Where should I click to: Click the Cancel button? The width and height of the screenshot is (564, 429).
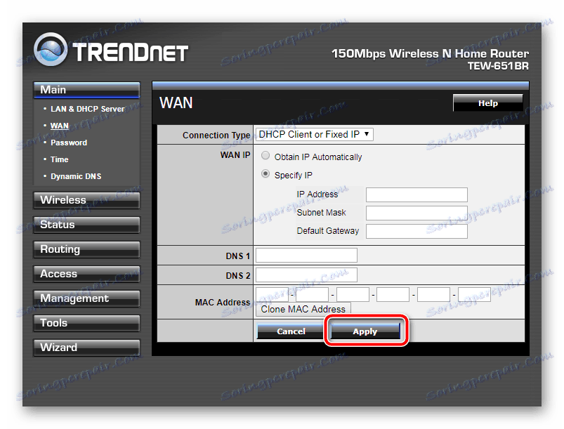(x=291, y=331)
